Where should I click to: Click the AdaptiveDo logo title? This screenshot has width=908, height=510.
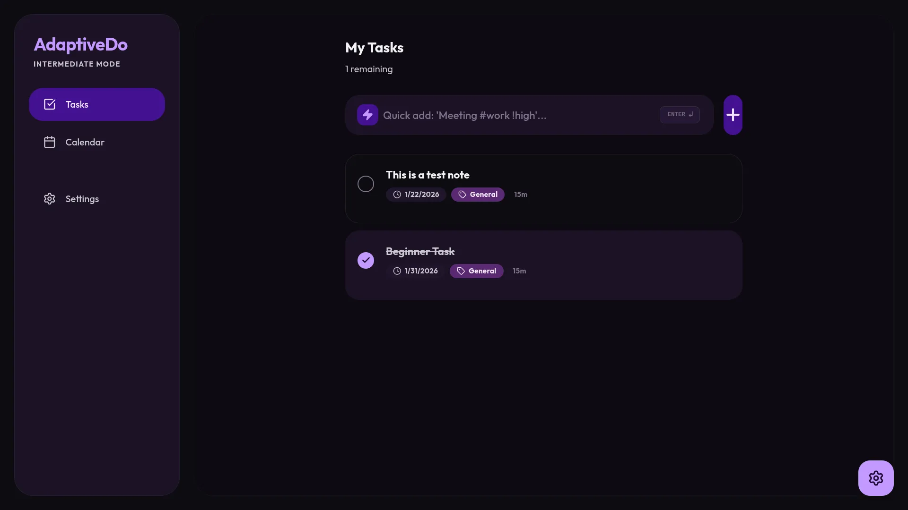[80, 44]
